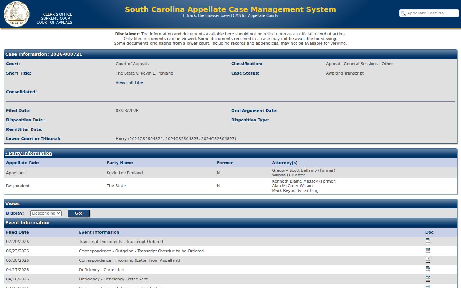This screenshot has width=461, height=288.
Task: Open document for Deficiency Letter Sent
Action: (x=428, y=279)
